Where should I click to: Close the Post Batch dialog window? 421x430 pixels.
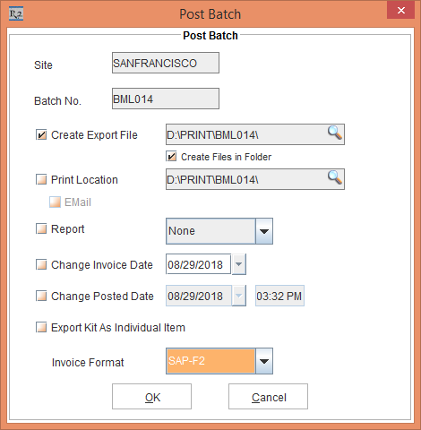pos(401,11)
